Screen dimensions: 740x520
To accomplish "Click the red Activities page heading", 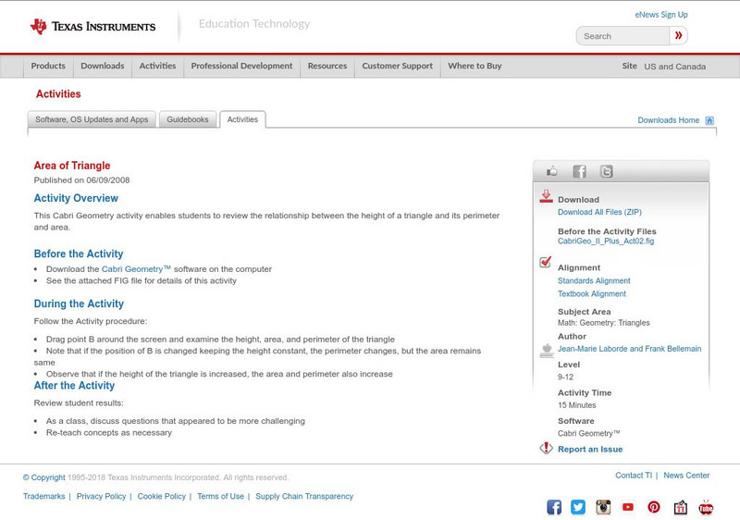I will point(58,93).
